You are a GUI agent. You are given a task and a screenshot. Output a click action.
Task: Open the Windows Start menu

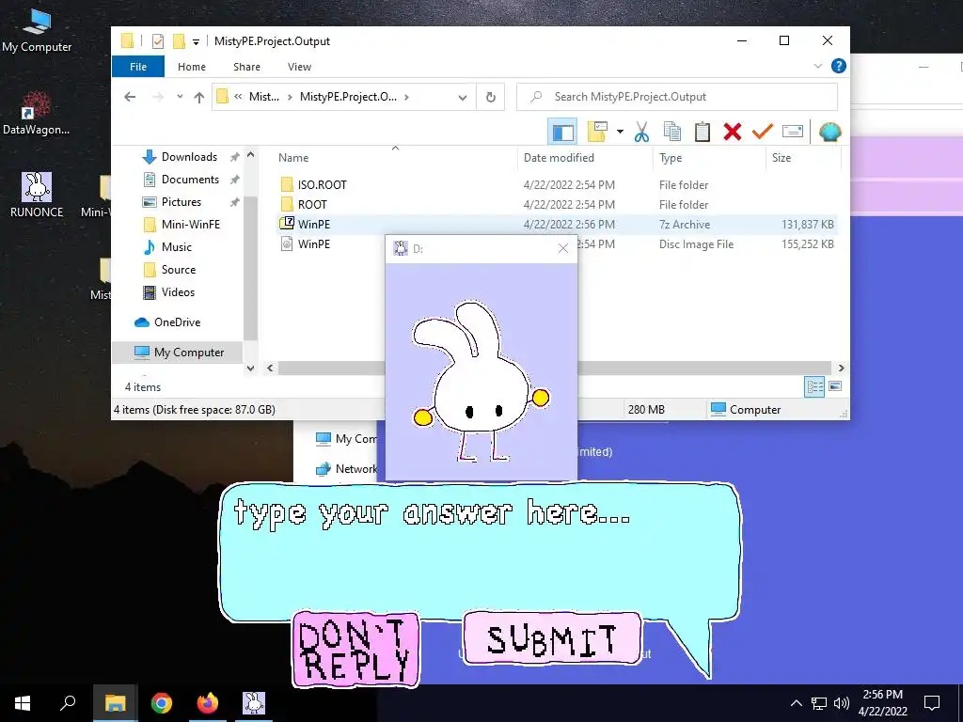[x=23, y=703]
